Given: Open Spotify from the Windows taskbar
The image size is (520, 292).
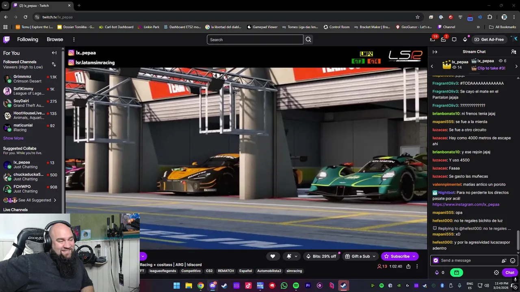Looking at the screenshot, I should pos(296,286).
